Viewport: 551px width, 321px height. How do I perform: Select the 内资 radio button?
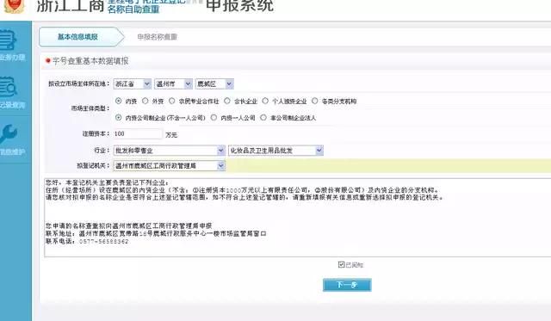click(x=119, y=102)
